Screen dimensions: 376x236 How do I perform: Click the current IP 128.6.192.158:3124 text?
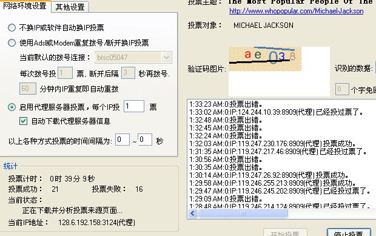pos(96,223)
